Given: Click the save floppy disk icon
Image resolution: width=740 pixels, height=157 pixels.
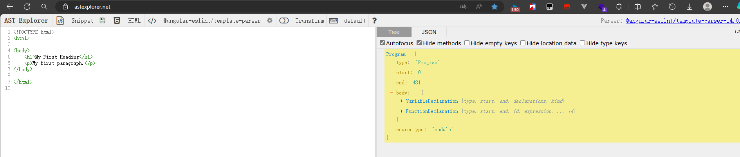Looking at the screenshot, I should pos(103,21).
